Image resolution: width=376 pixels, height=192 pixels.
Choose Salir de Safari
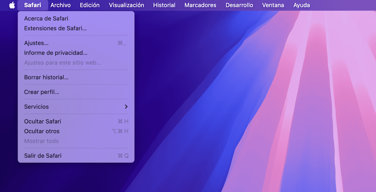click(x=76, y=156)
